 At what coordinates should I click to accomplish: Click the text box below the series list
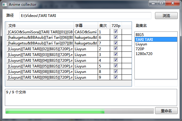tap(156, 83)
